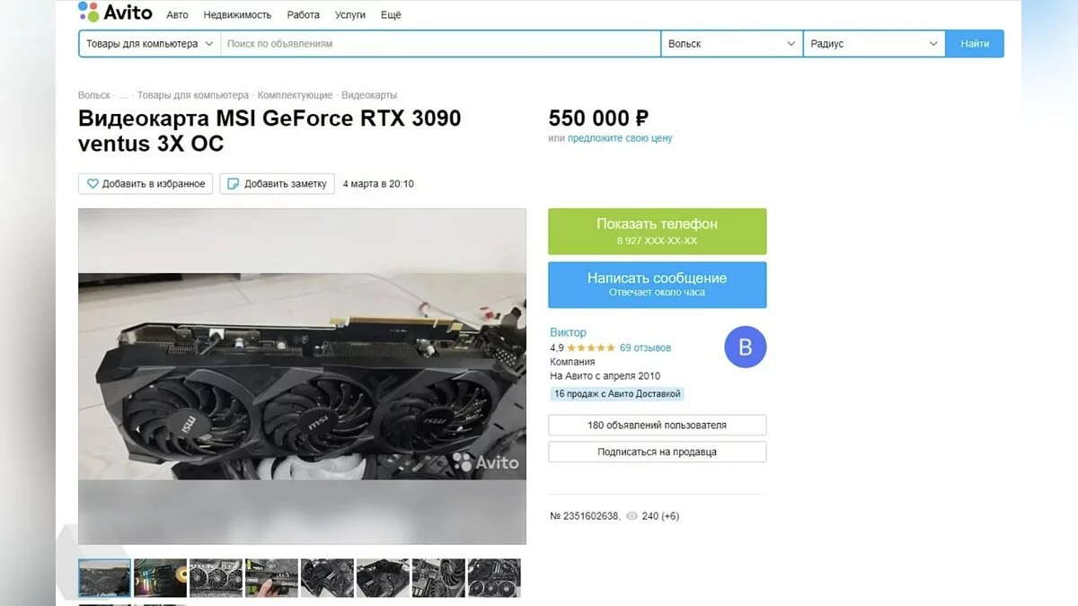Viewport: 1078px width, 606px height.
Task: Expand the city dropdown Вольск
Action: (x=732, y=43)
